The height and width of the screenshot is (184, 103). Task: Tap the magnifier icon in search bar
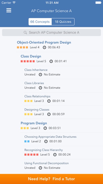(25, 33)
